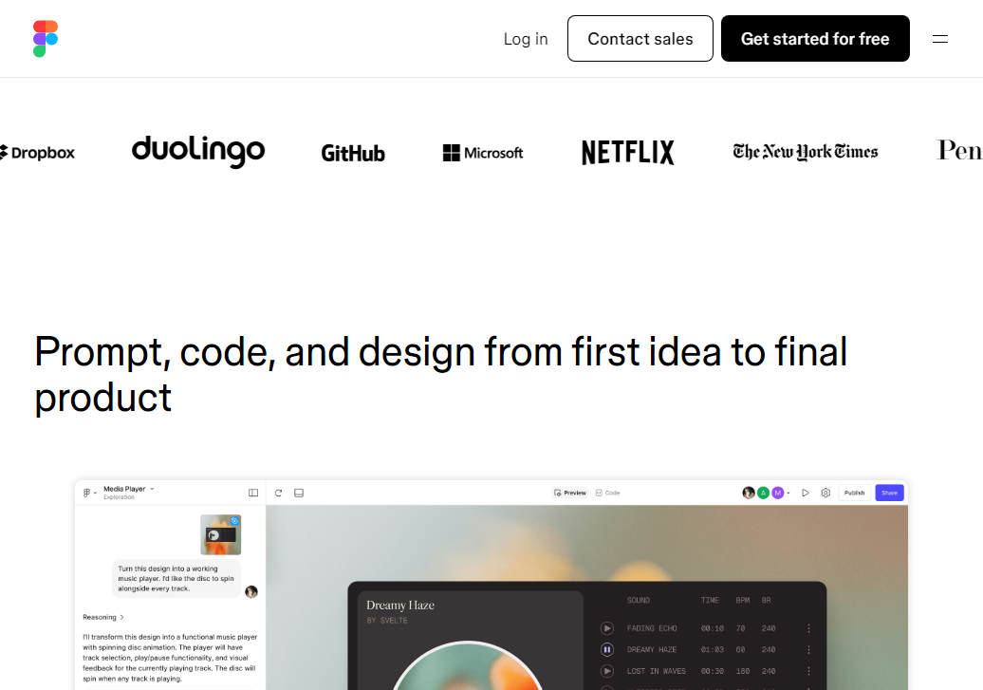
Task: Open more options for Fading Echo
Action: [808, 628]
